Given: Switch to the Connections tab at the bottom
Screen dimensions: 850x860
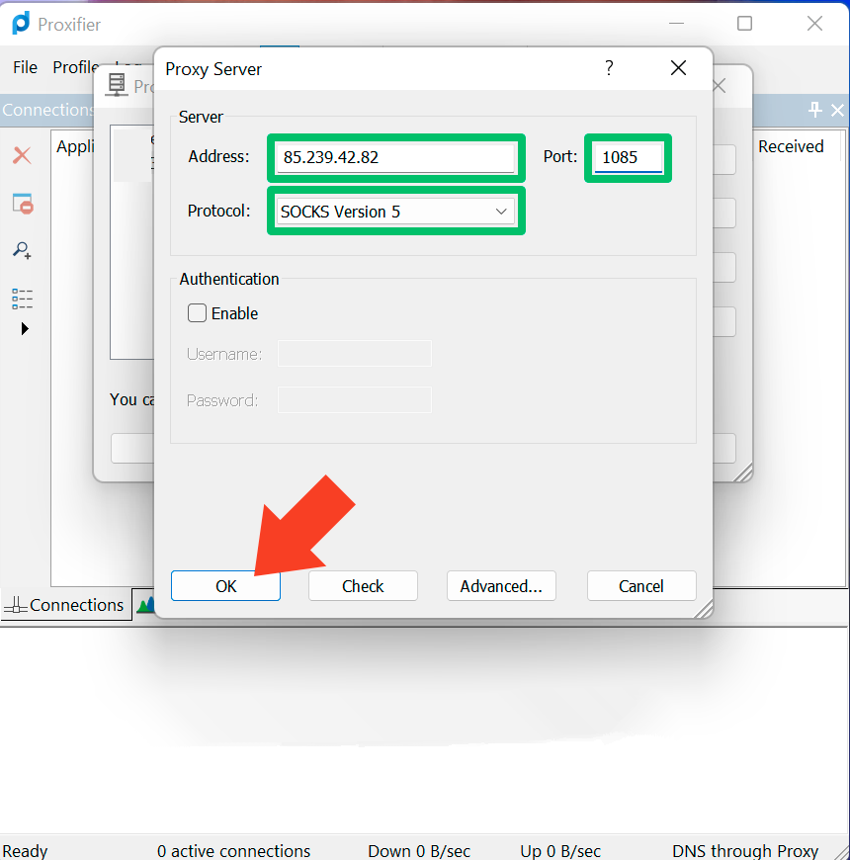Looking at the screenshot, I should (x=65, y=605).
